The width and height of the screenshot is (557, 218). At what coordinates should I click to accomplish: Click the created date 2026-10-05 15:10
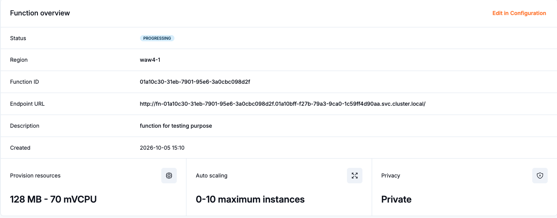point(162,148)
